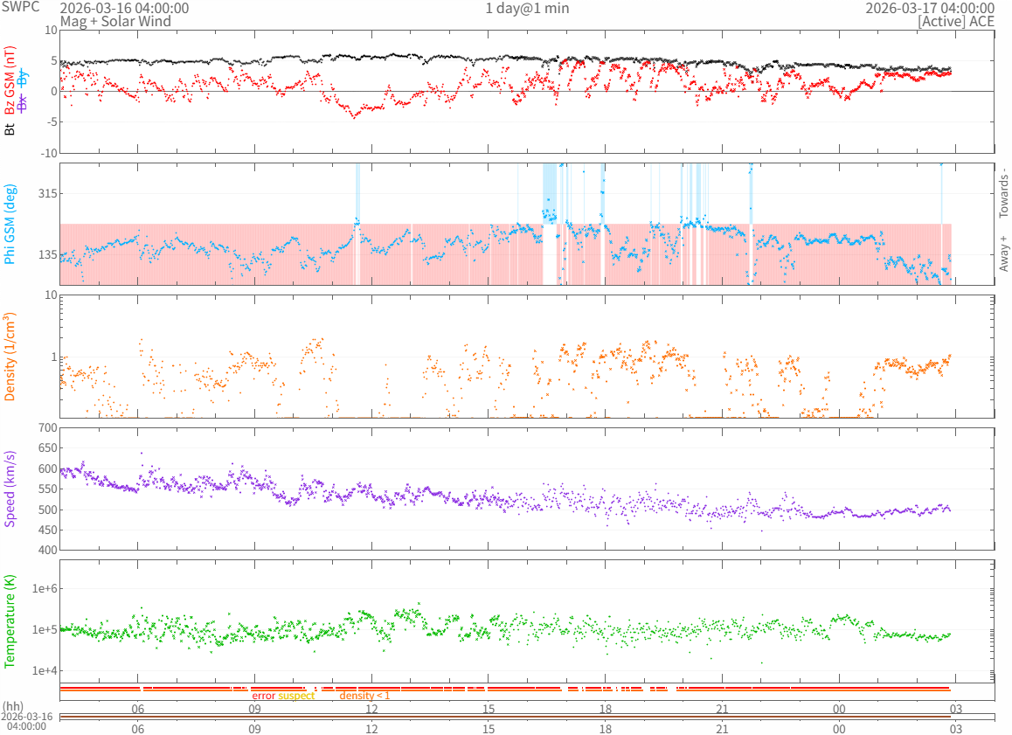Click the Temperature (K) axis label
Screen dimensions: 1012x735
click(x=10, y=621)
